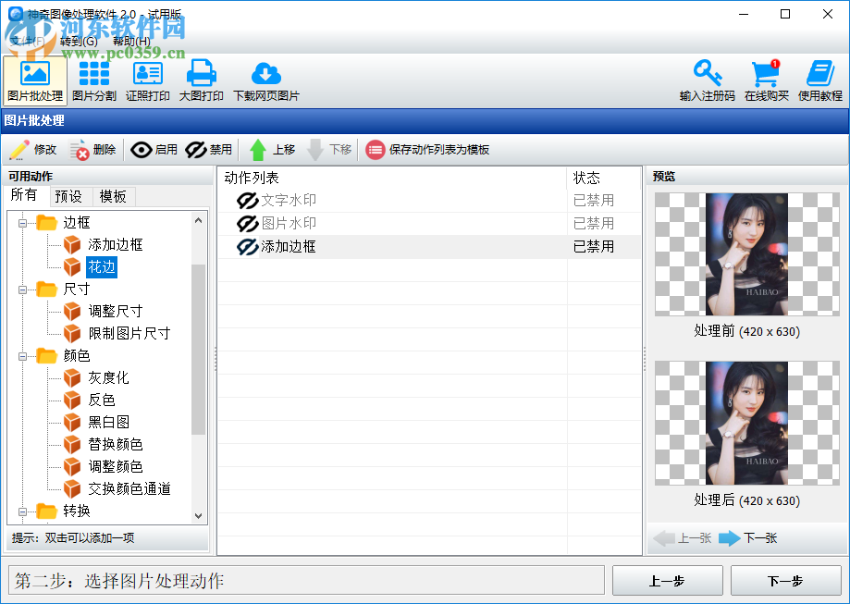The height and width of the screenshot is (604, 850).
Task: Minimize the application window
Action: coord(744,14)
